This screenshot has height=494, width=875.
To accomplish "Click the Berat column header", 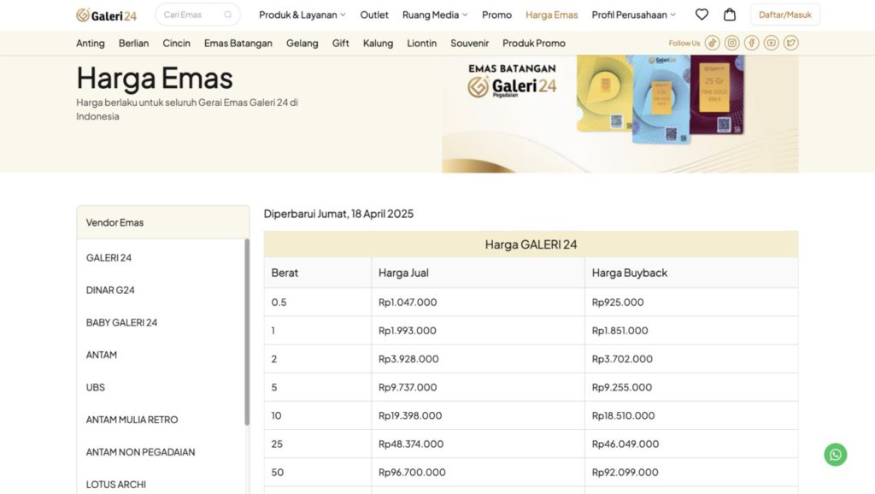I will click(318, 273).
